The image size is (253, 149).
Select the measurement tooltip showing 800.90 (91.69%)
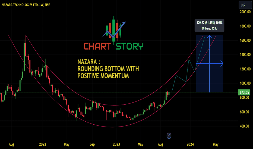point(209,25)
